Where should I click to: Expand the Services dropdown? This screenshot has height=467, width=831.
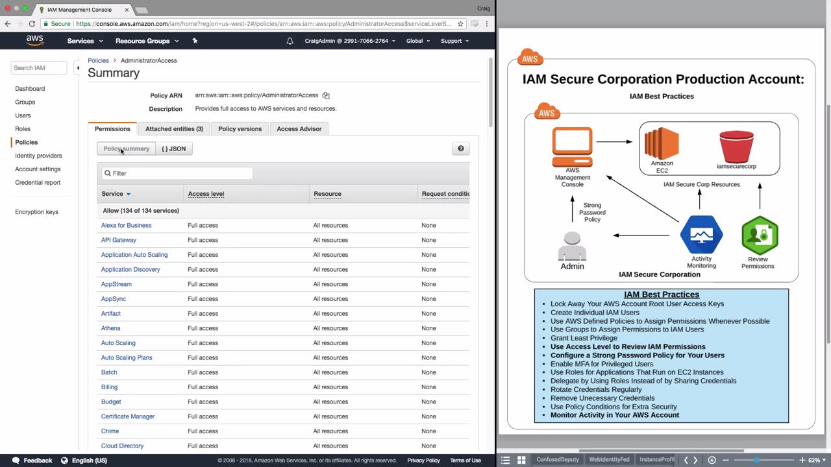[x=85, y=41]
